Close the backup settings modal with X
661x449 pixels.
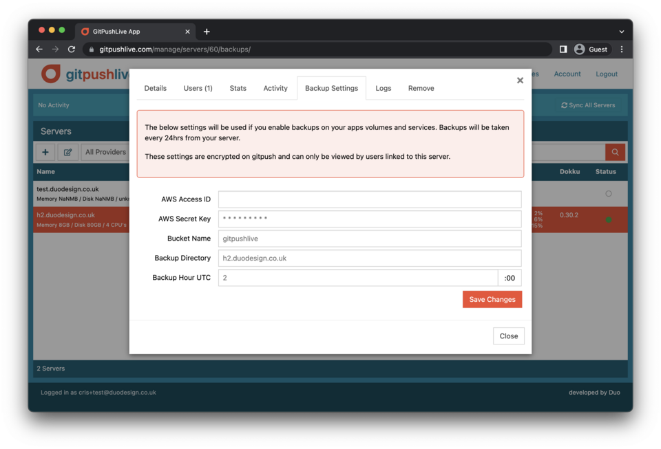point(520,80)
